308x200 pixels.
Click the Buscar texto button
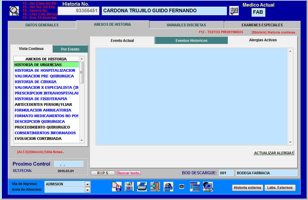129,173
